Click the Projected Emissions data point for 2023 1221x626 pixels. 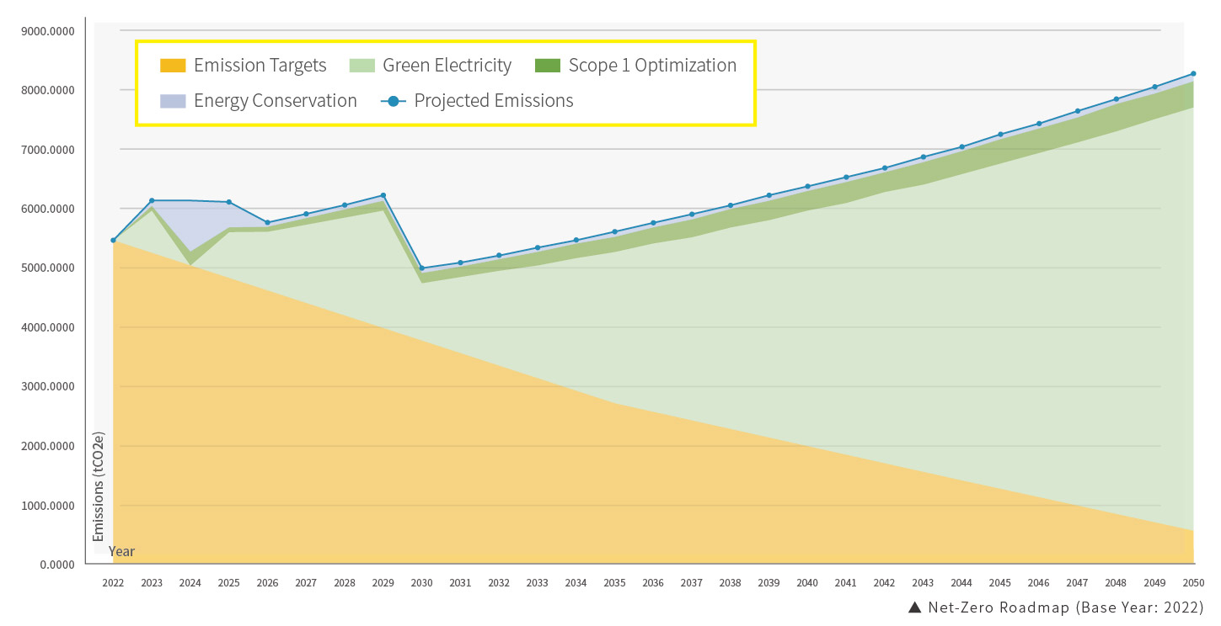152,200
